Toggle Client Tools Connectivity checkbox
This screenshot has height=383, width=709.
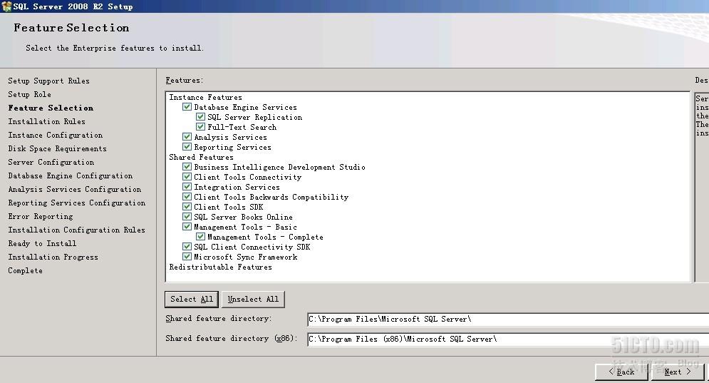(187, 177)
